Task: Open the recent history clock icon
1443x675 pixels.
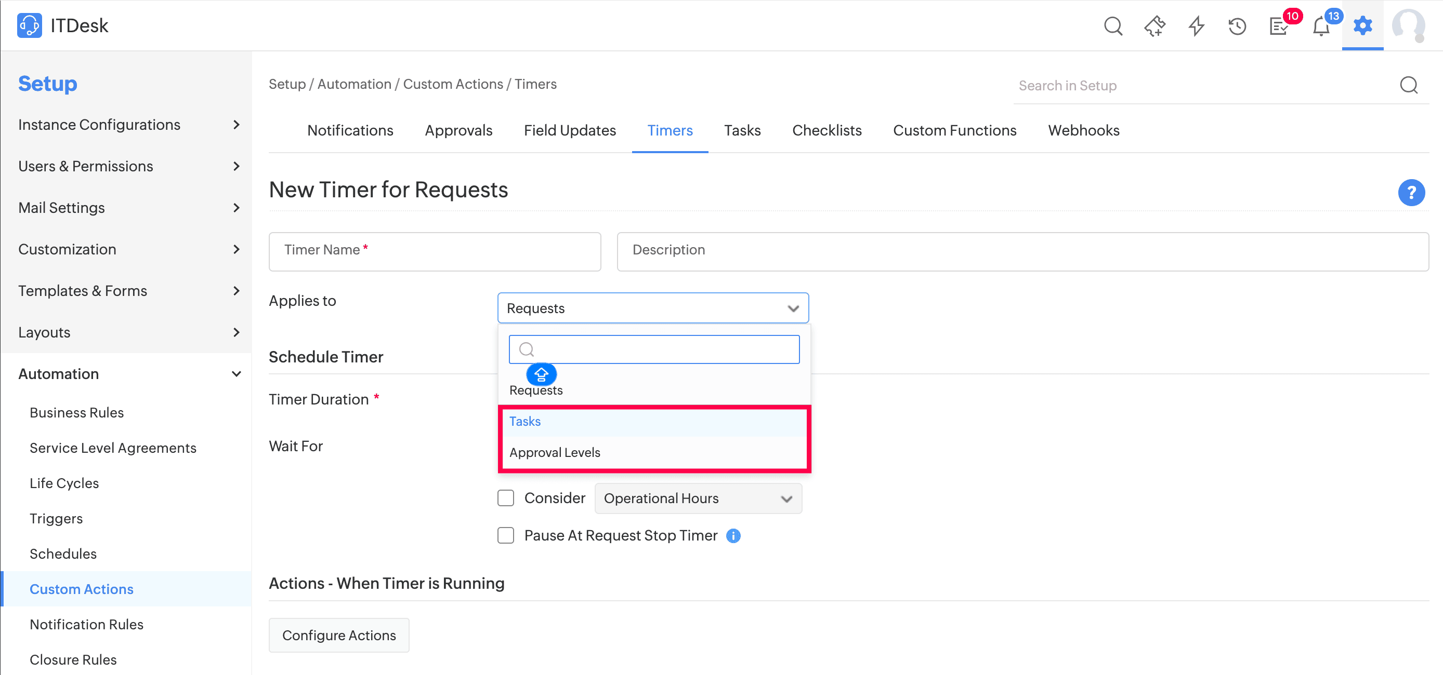Action: pos(1237,26)
